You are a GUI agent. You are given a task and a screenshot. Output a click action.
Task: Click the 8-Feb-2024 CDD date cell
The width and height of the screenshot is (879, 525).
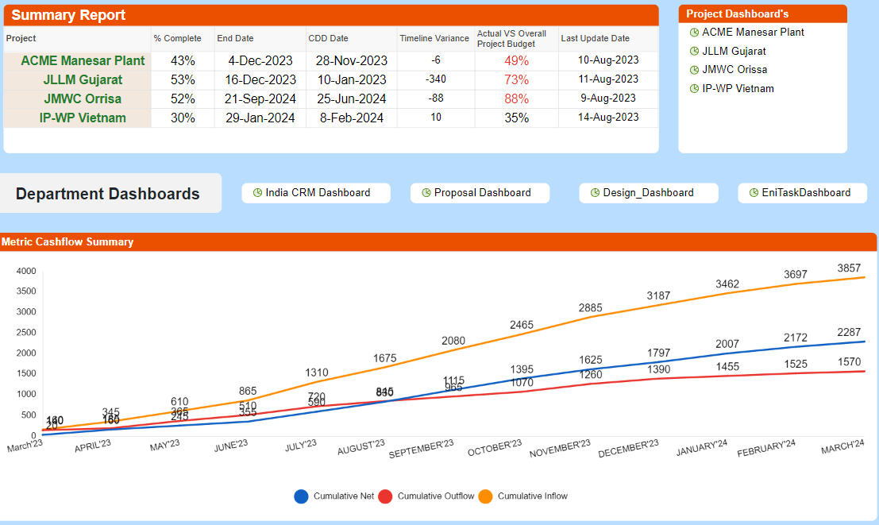(x=352, y=118)
